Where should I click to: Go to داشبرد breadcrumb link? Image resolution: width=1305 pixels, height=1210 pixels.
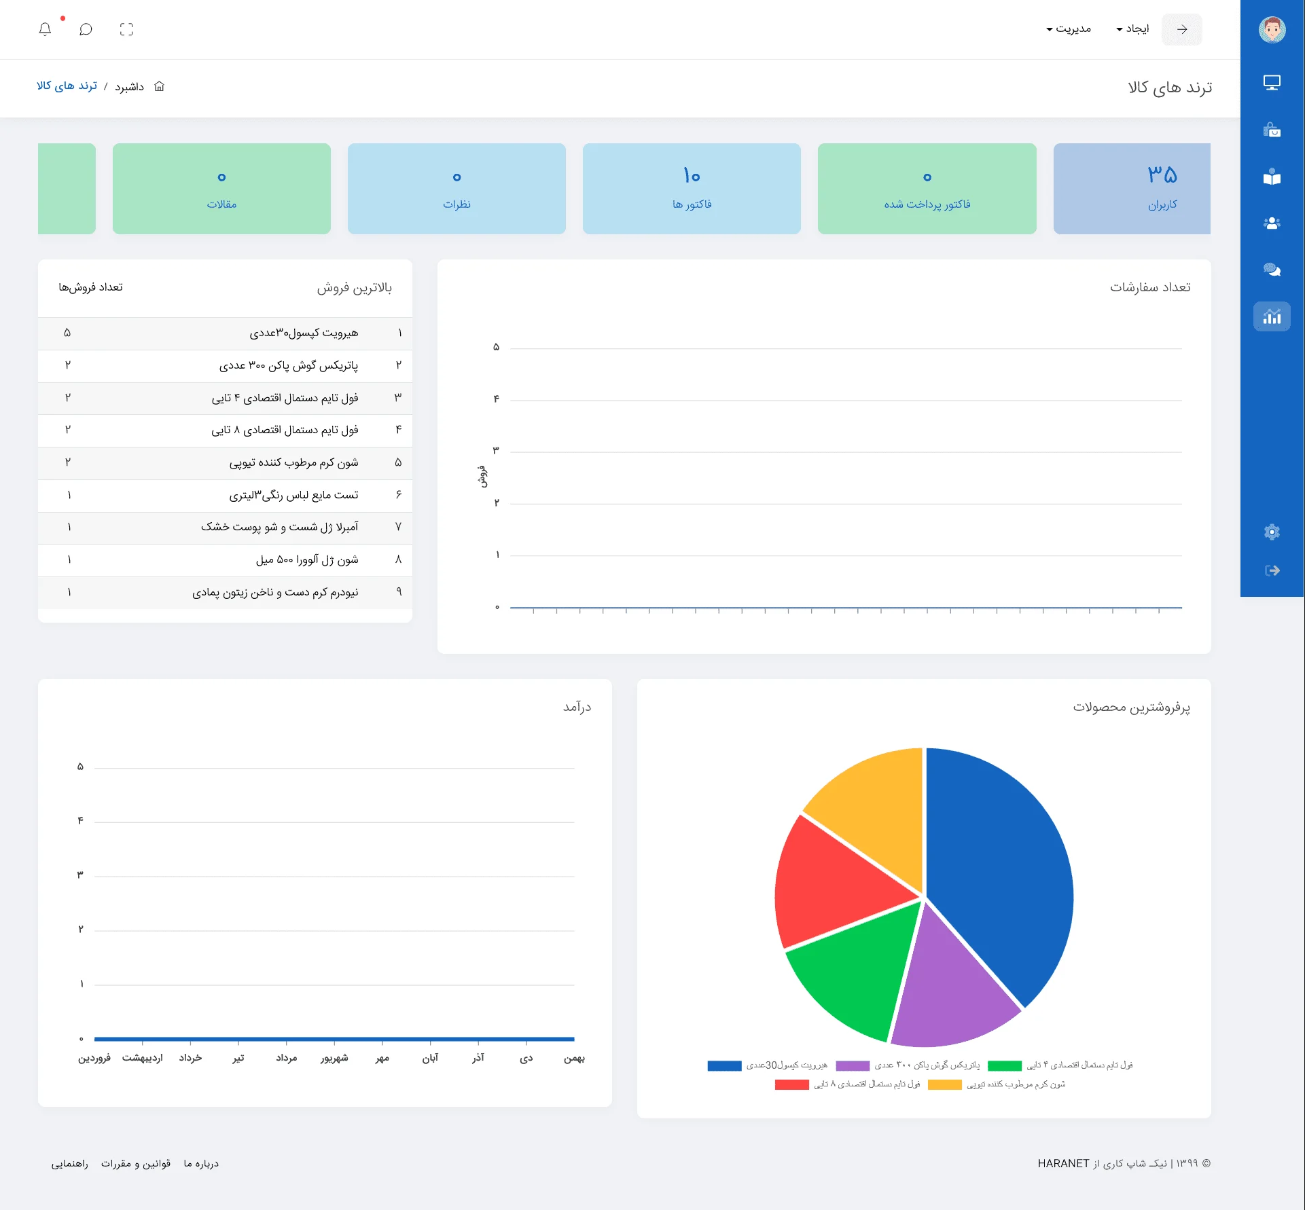(x=129, y=87)
